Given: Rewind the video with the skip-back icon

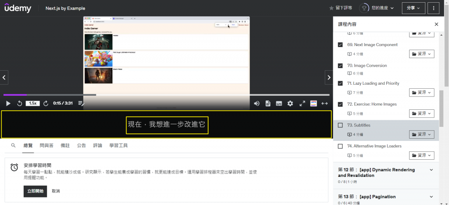Looking at the screenshot, I should point(19,104).
